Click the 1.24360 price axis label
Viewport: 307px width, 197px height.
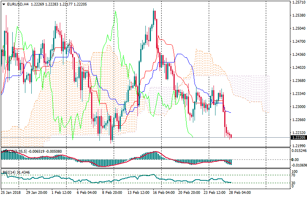tap(299, 55)
